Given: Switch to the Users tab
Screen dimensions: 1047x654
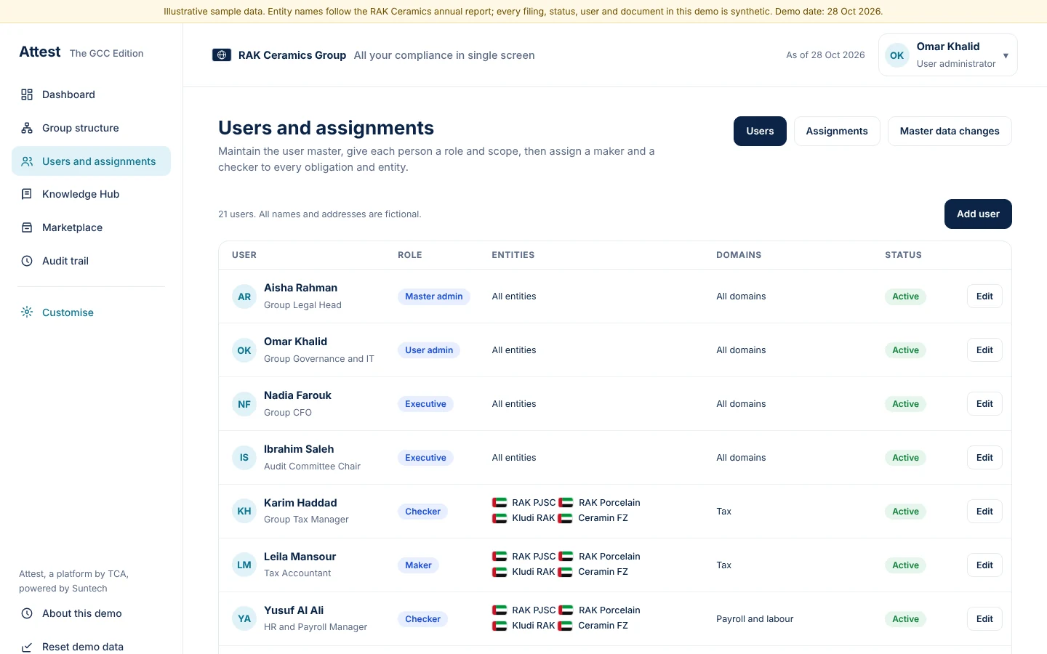Looking at the screenshot, I should tap(760, 132).
